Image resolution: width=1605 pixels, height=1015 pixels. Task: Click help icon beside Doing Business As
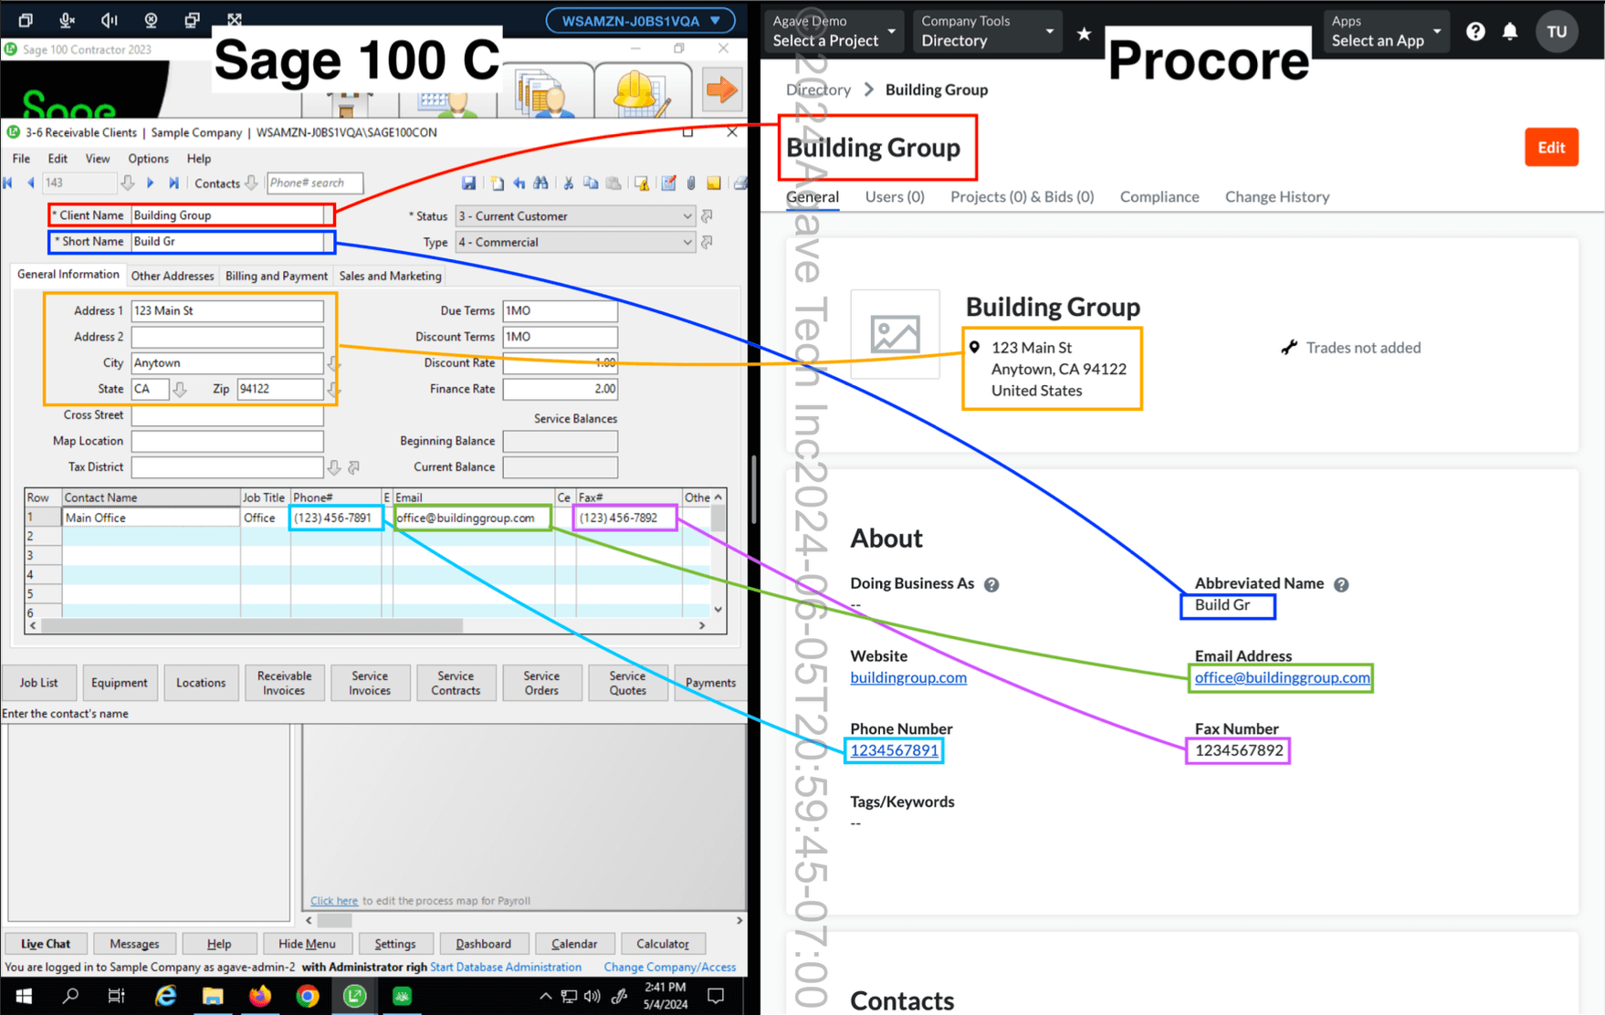991,584
